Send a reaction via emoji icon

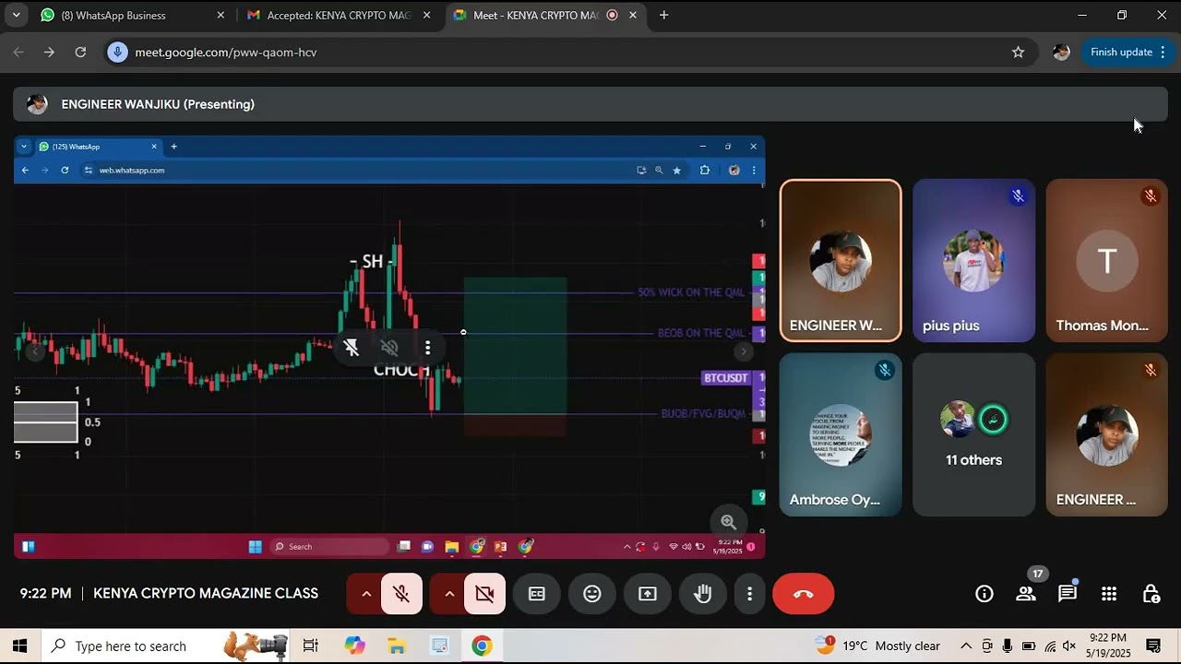click(592, 594)
